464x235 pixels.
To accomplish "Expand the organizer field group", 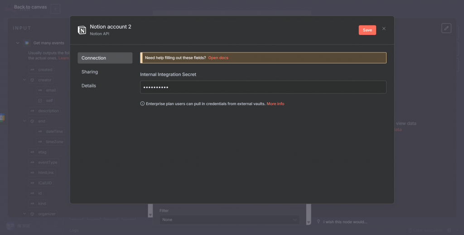I will tap(24, 214).
